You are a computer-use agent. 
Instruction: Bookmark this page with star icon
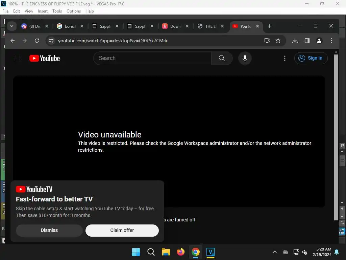click(x=278, y=41)
